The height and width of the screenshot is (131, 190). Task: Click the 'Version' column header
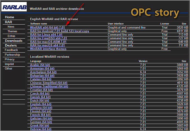143,61
